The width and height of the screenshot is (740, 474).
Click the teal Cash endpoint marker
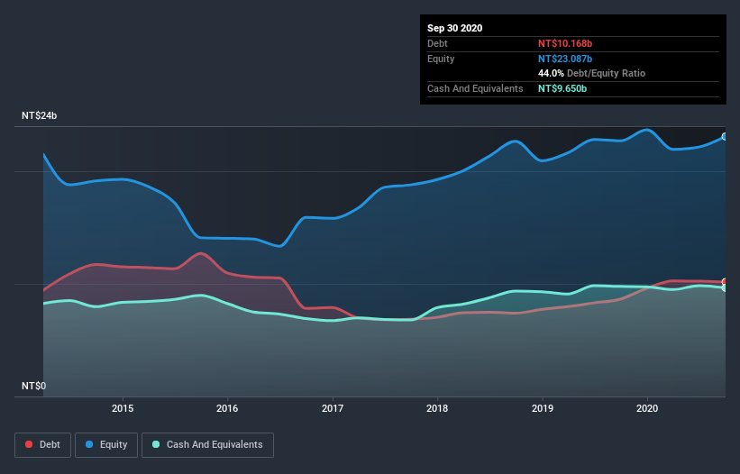(725, 287)
